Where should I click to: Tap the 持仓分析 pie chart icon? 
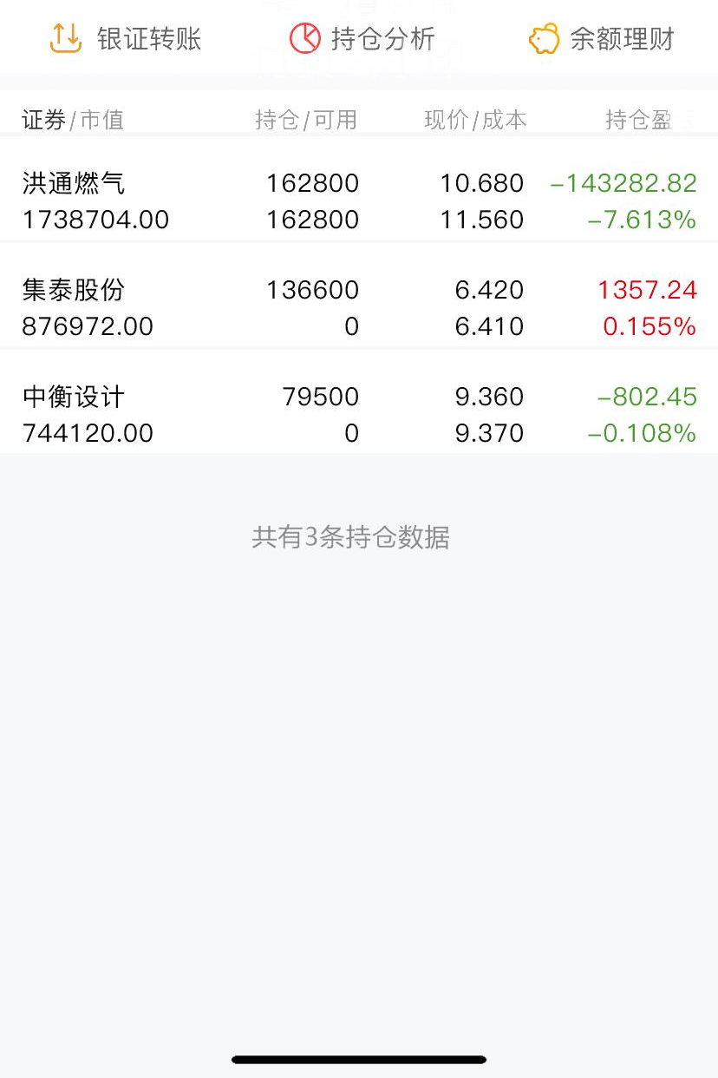[305, 38]
